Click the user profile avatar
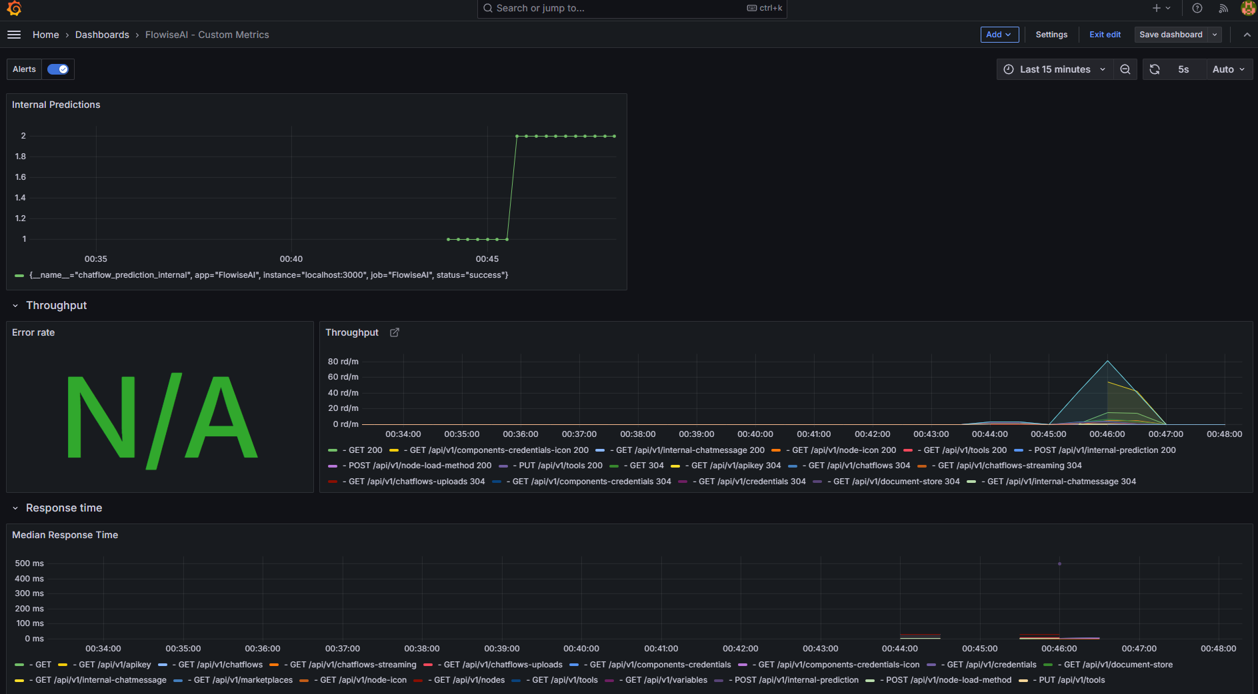The width and height of the screenshot is (1258, 694). (x=1248, y=8)
